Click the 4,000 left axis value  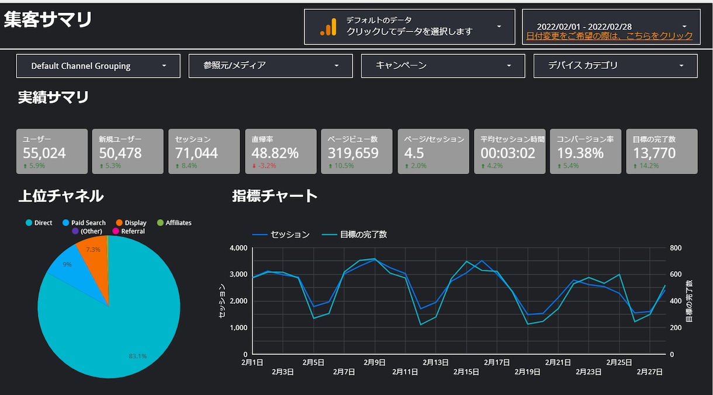[x=239, y=248]
